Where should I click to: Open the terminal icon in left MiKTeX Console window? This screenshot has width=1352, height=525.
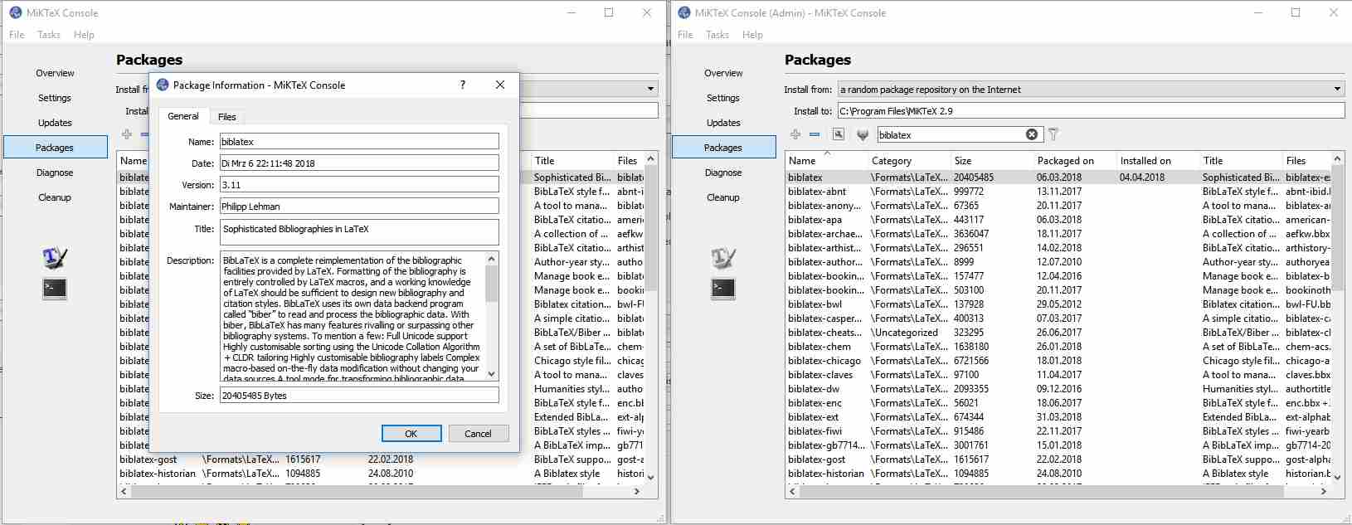55,289
